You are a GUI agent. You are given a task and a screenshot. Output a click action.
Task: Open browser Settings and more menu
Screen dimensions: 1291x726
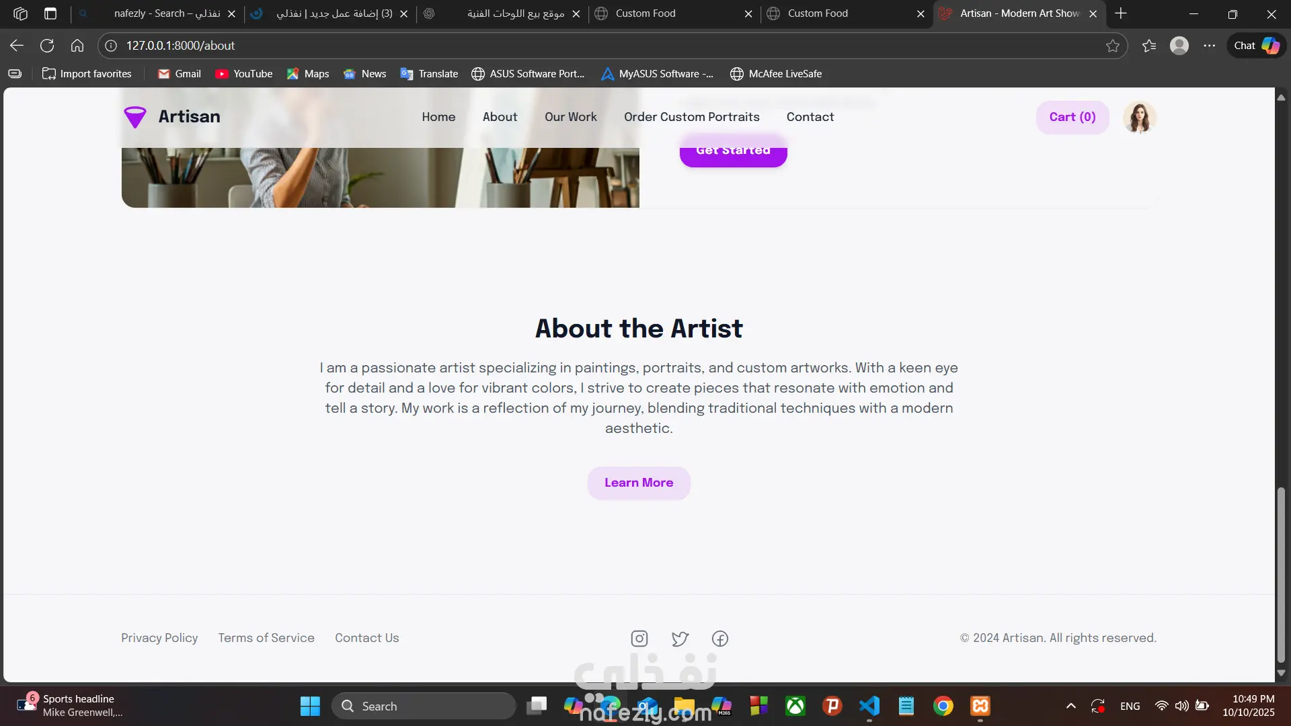pos(1210,46)
